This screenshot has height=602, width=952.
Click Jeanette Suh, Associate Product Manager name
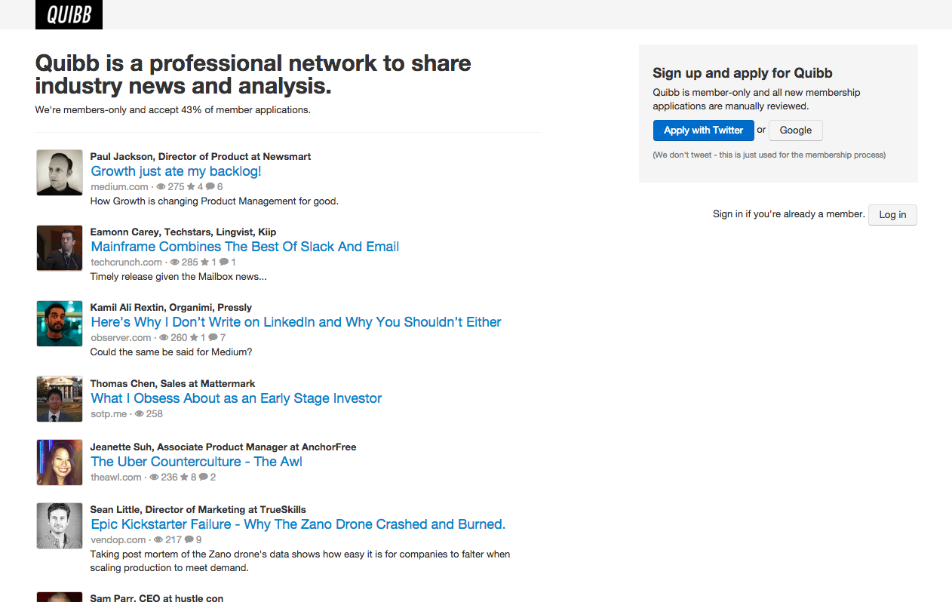223,447
